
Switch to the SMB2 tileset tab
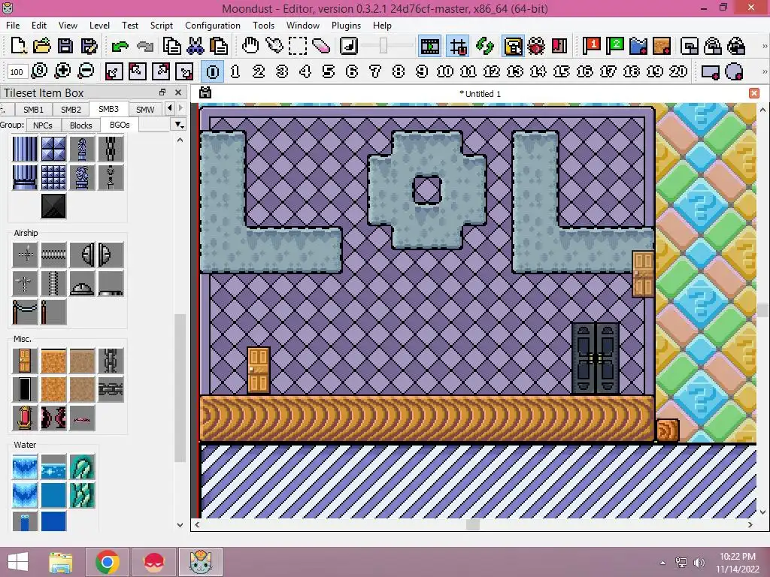click(71, 110)
